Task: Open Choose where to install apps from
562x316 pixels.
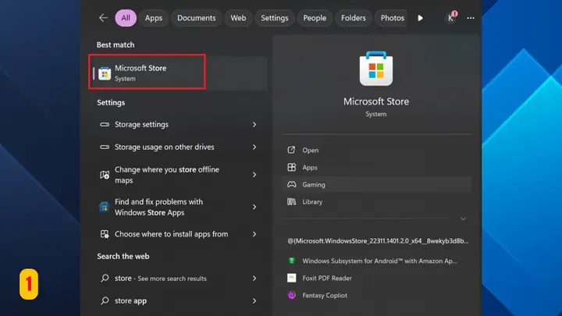Action: click(x=178, y=234)
